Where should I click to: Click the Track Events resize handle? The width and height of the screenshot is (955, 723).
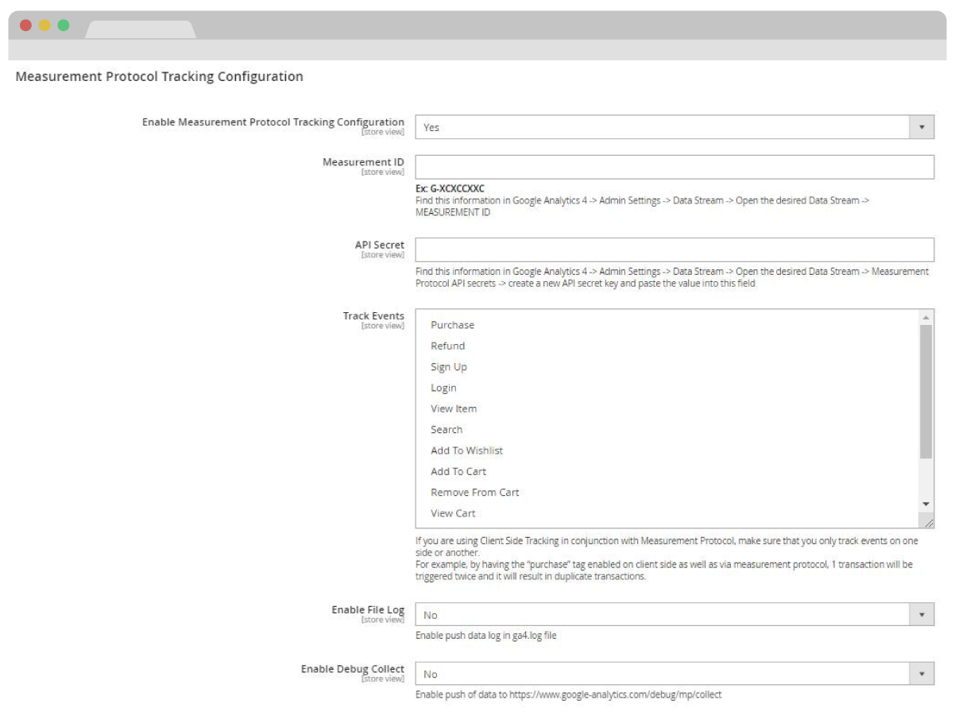click(x=928, y=522)
